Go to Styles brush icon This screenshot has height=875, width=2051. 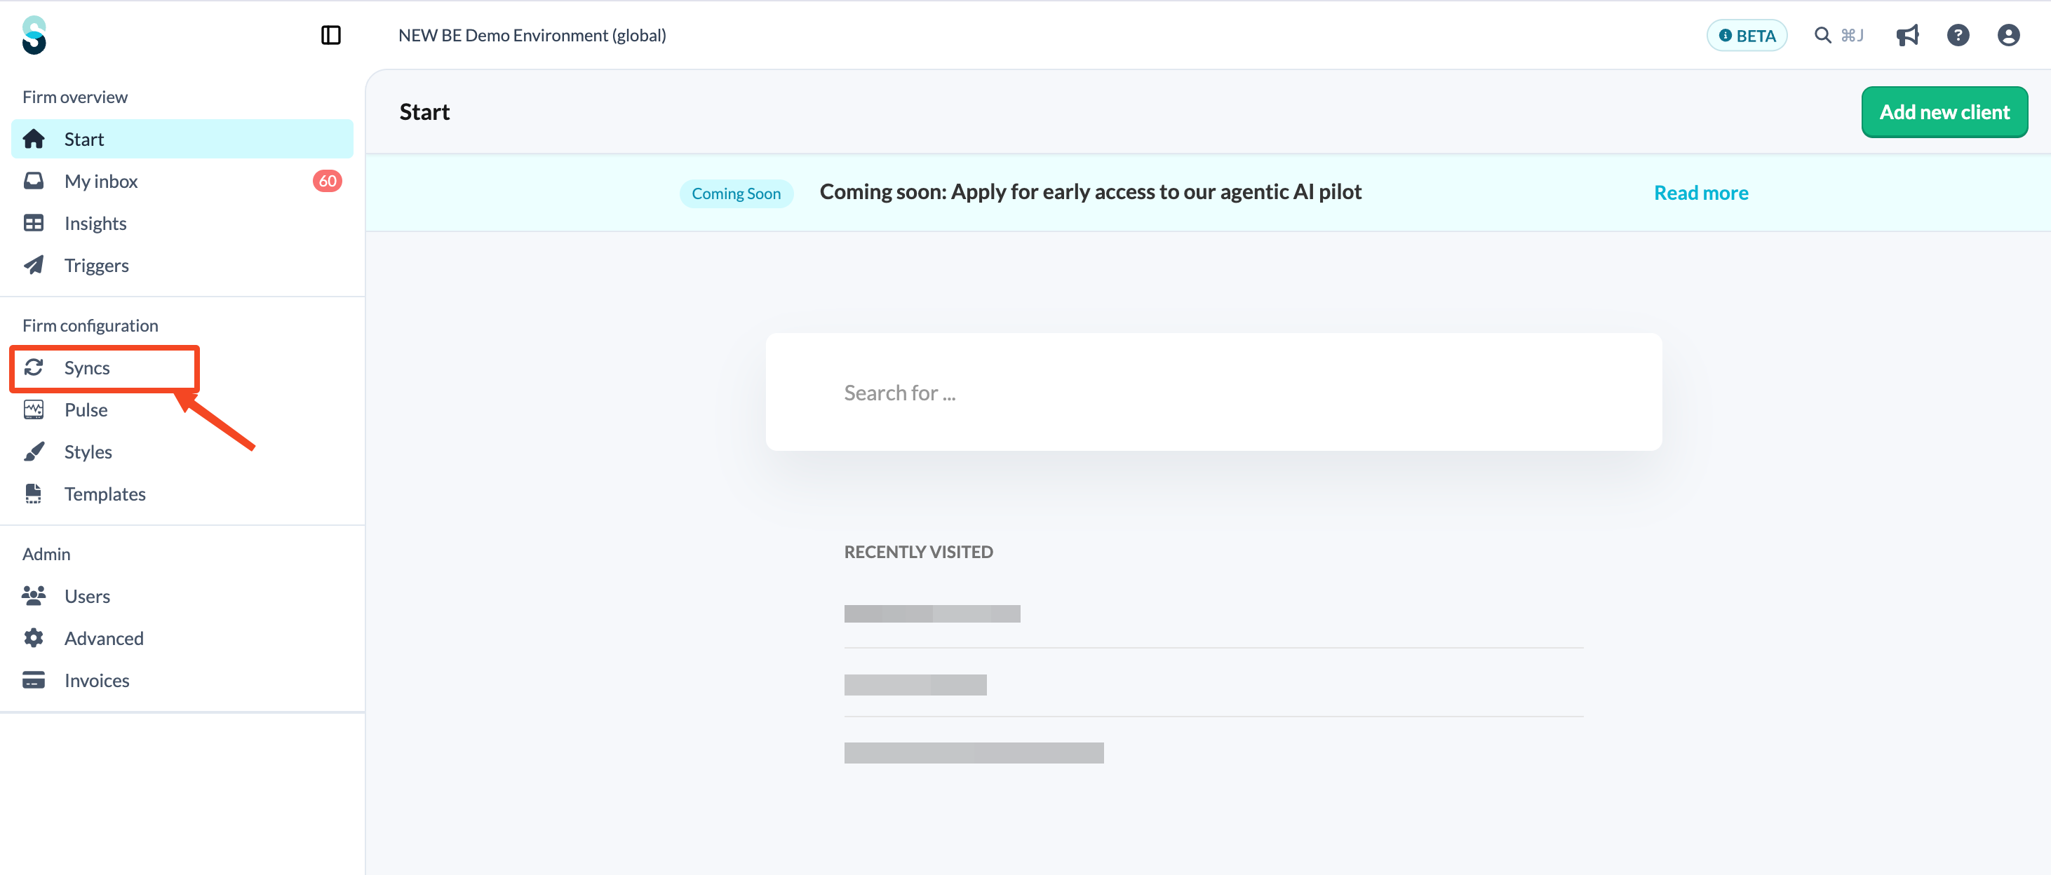click(34, 452)
